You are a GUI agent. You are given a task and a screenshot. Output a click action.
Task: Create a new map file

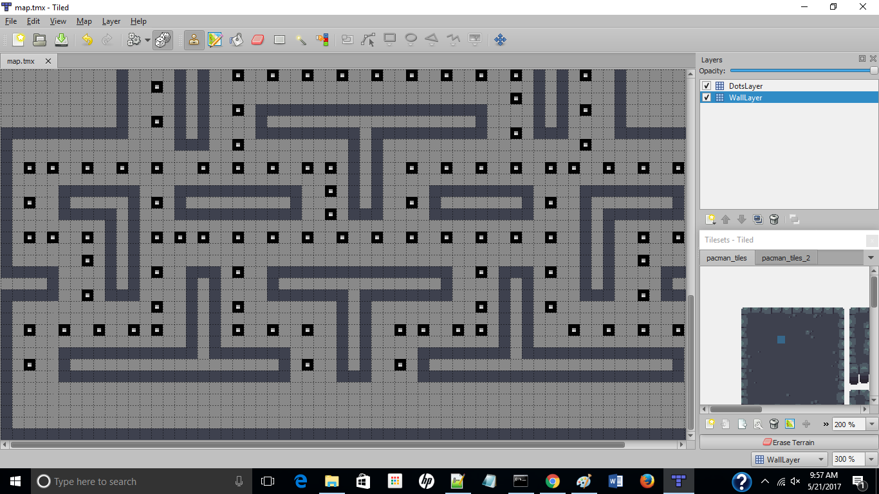[19, 40]
